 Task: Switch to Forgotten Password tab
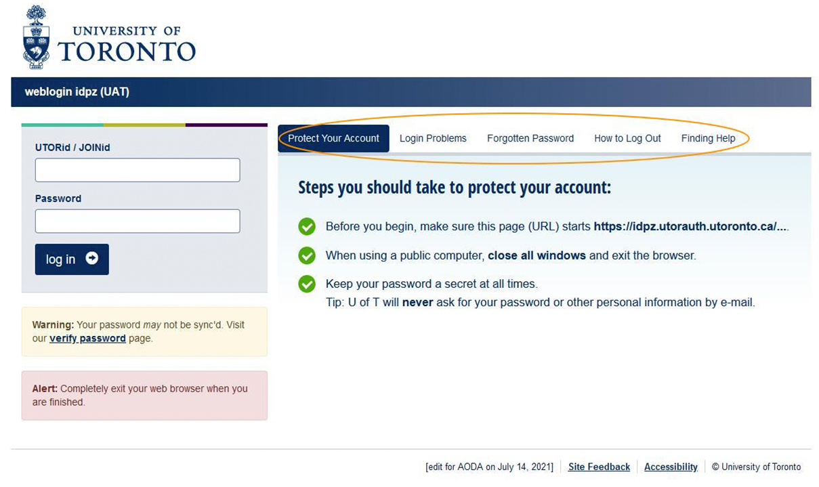tap(530, 138)
